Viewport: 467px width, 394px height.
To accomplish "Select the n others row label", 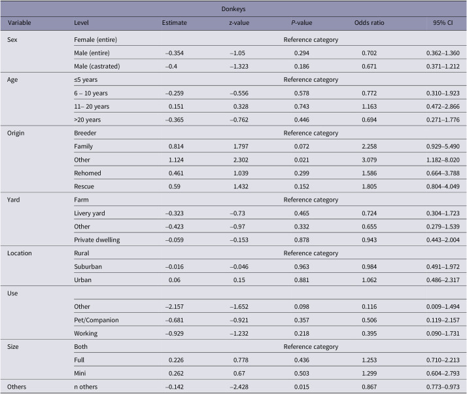I will (86, 387).
